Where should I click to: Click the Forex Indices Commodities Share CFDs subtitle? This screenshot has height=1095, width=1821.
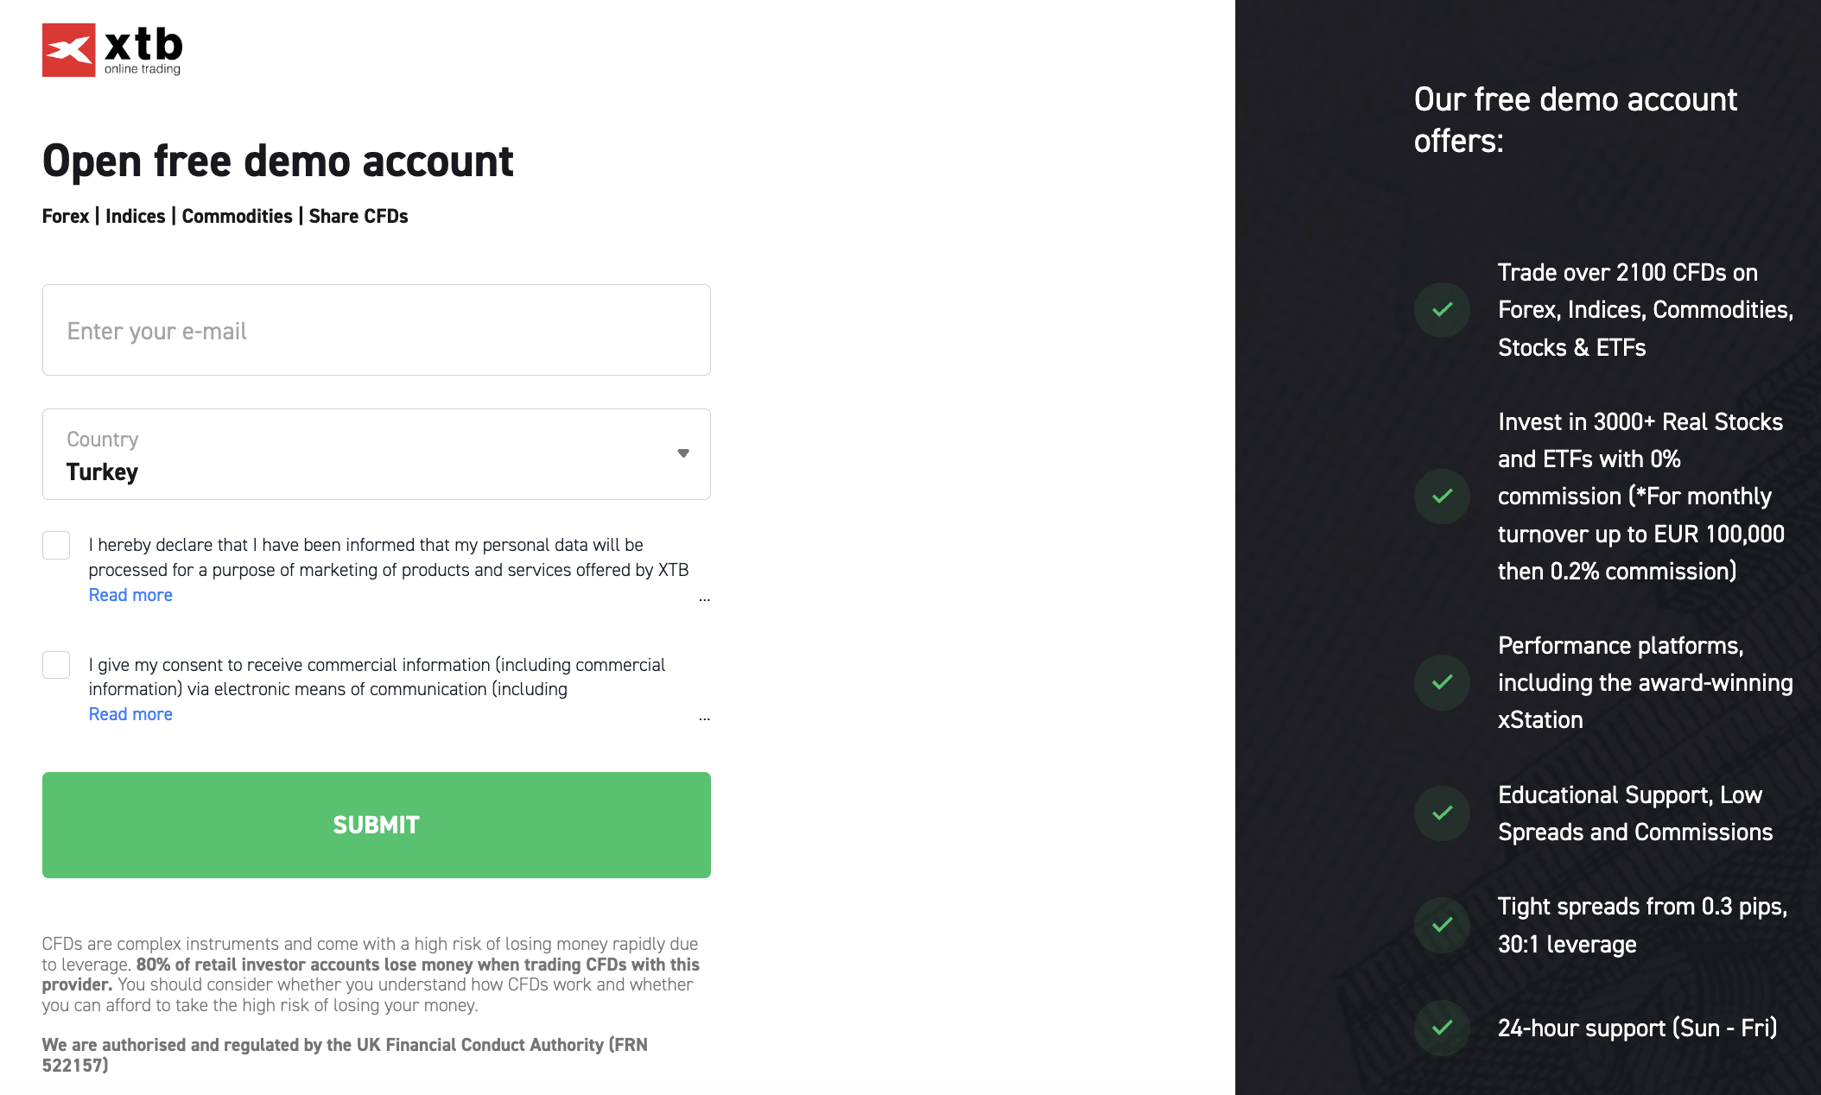(225, 216)
